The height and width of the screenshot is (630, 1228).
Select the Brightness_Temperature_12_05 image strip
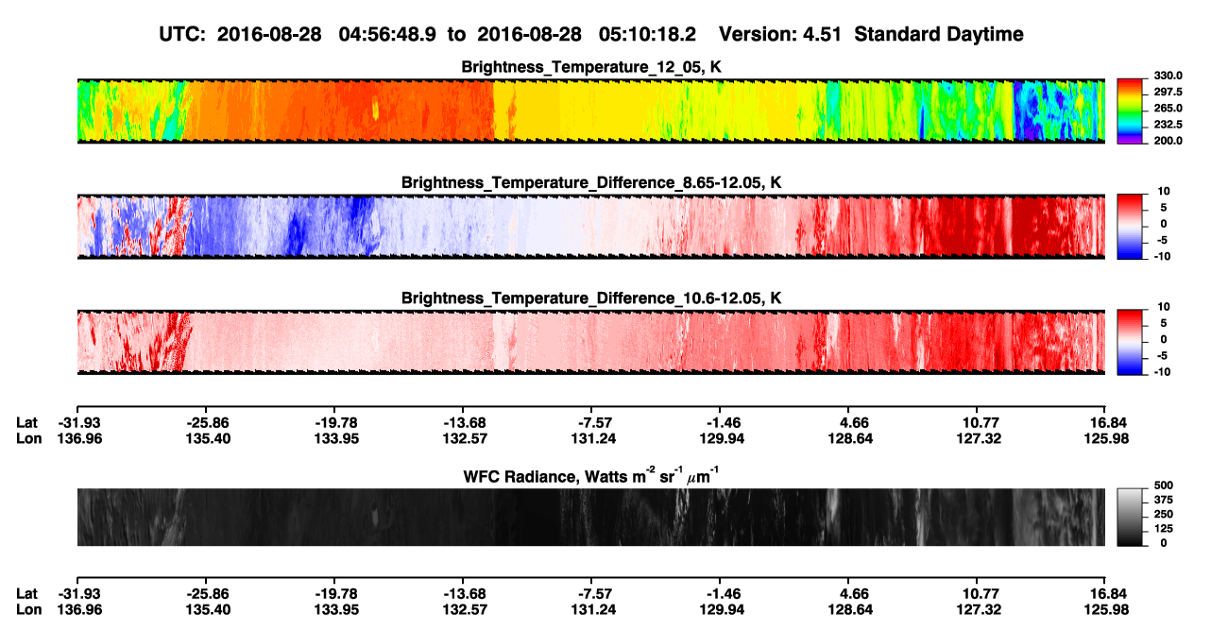(590, 111)
